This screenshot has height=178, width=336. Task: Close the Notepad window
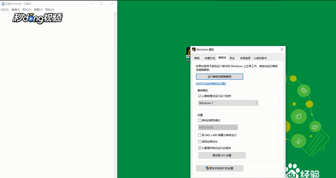(x=112, y=4)
